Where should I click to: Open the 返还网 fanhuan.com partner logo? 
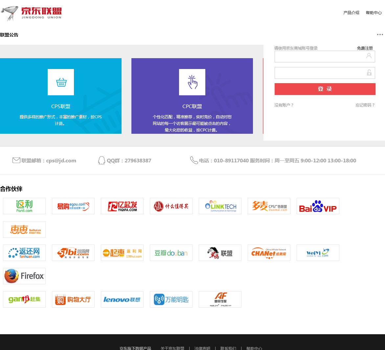tap(24, 253)
